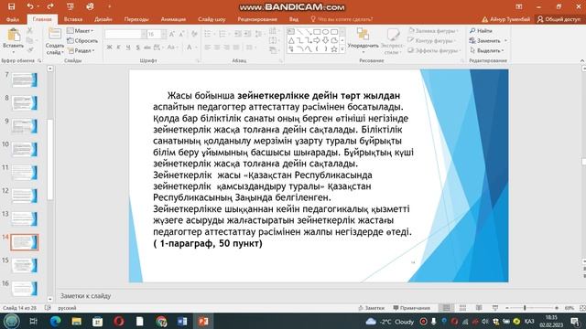Image resolution: width=586 pixels, height=329 pixels.
Task: Open Arrange (Упорядочить) menu
Action: click(363, 41)
